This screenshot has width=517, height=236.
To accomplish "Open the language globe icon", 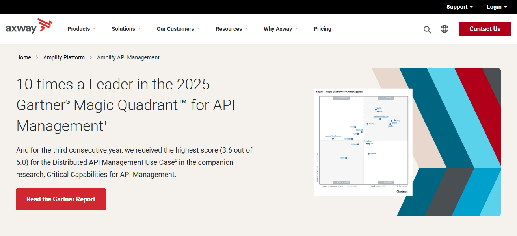I will [x=444, y=29].
